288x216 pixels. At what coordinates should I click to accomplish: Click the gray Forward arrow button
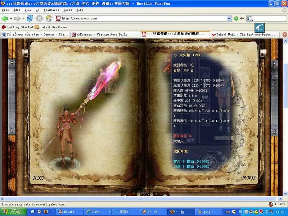[17, 18]
